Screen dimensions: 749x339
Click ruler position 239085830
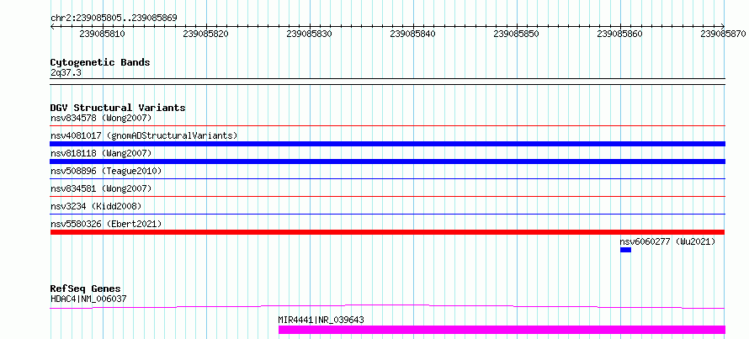(x=310, y=34)
